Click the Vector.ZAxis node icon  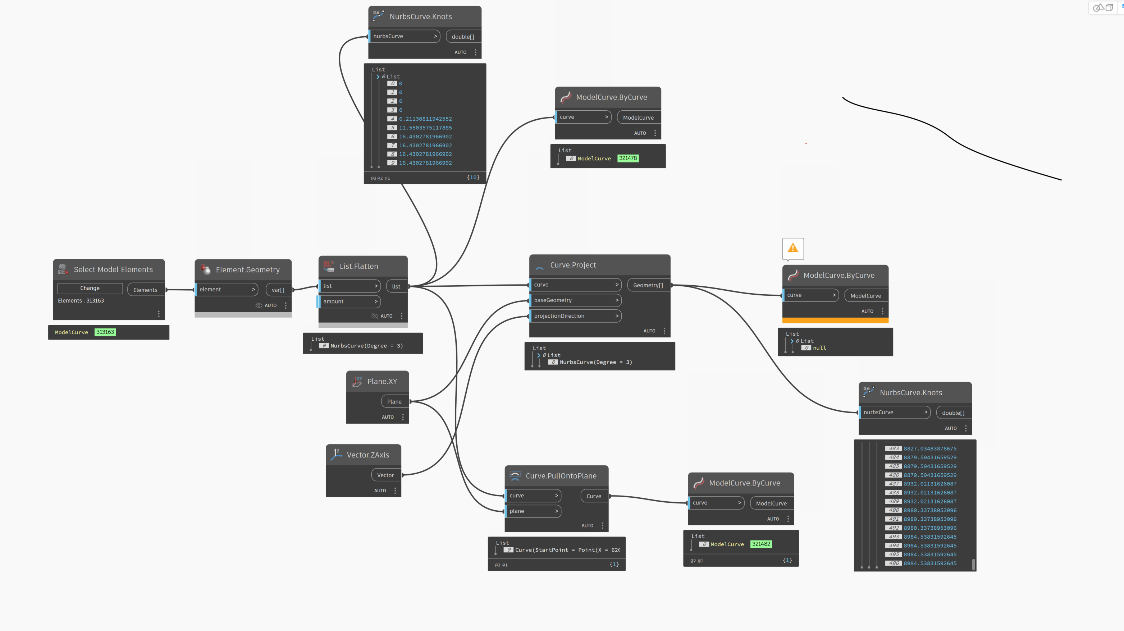(337, 455)
